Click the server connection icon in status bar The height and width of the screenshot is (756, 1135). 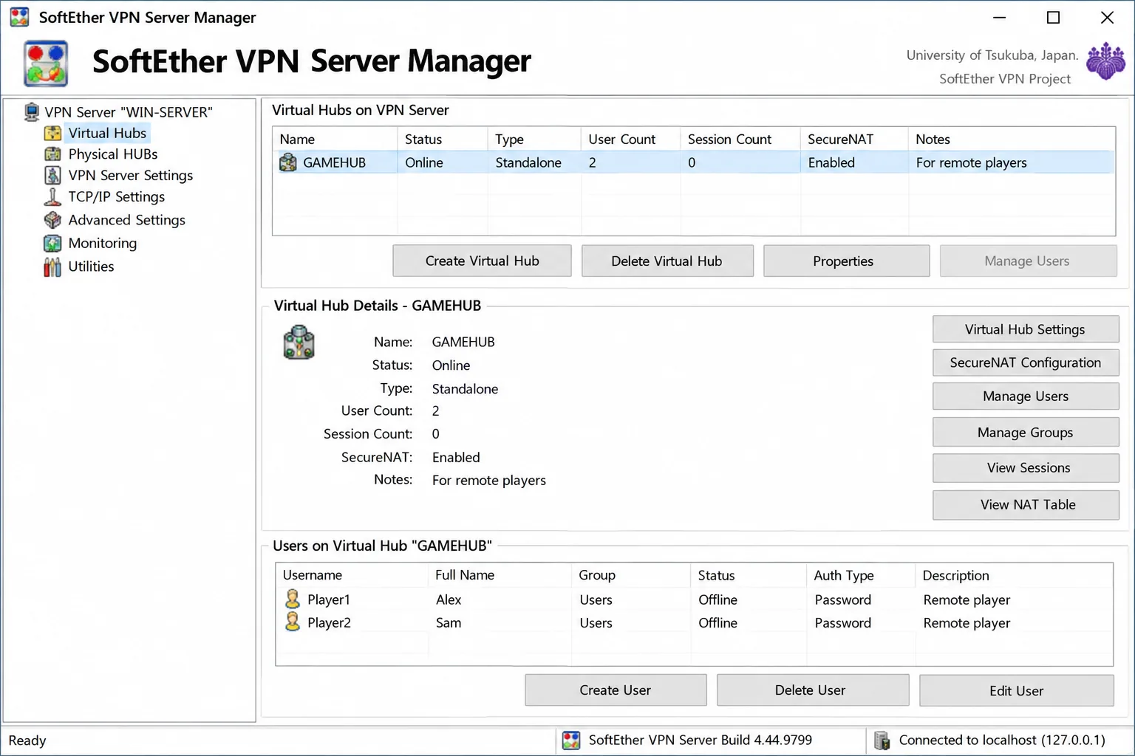(882, 740)
